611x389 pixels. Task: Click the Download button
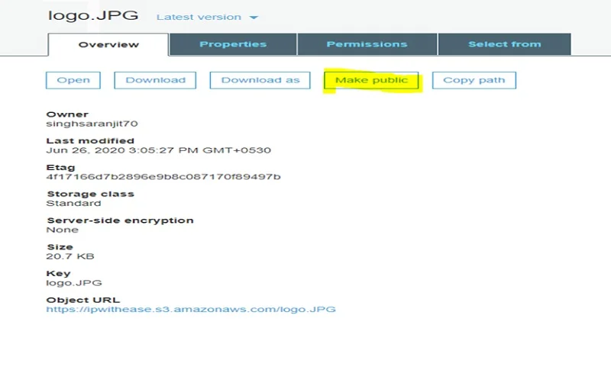tap(155, 80)
